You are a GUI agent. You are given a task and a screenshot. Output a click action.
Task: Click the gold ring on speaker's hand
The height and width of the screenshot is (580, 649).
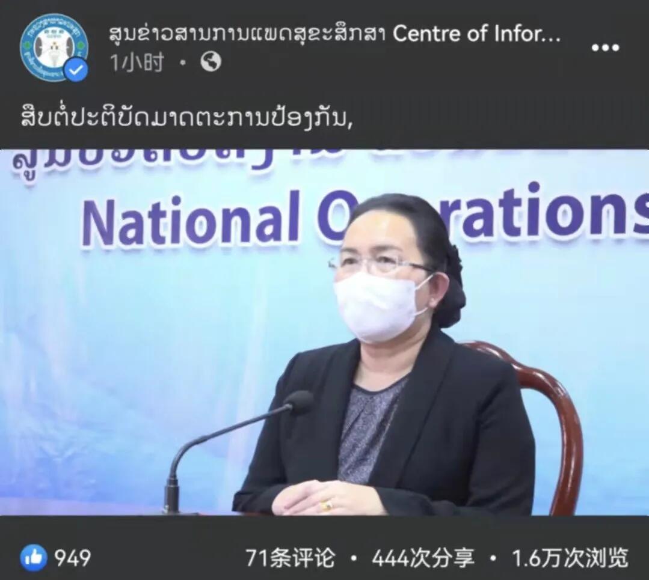pyautogui.click(x=327, y=505)
